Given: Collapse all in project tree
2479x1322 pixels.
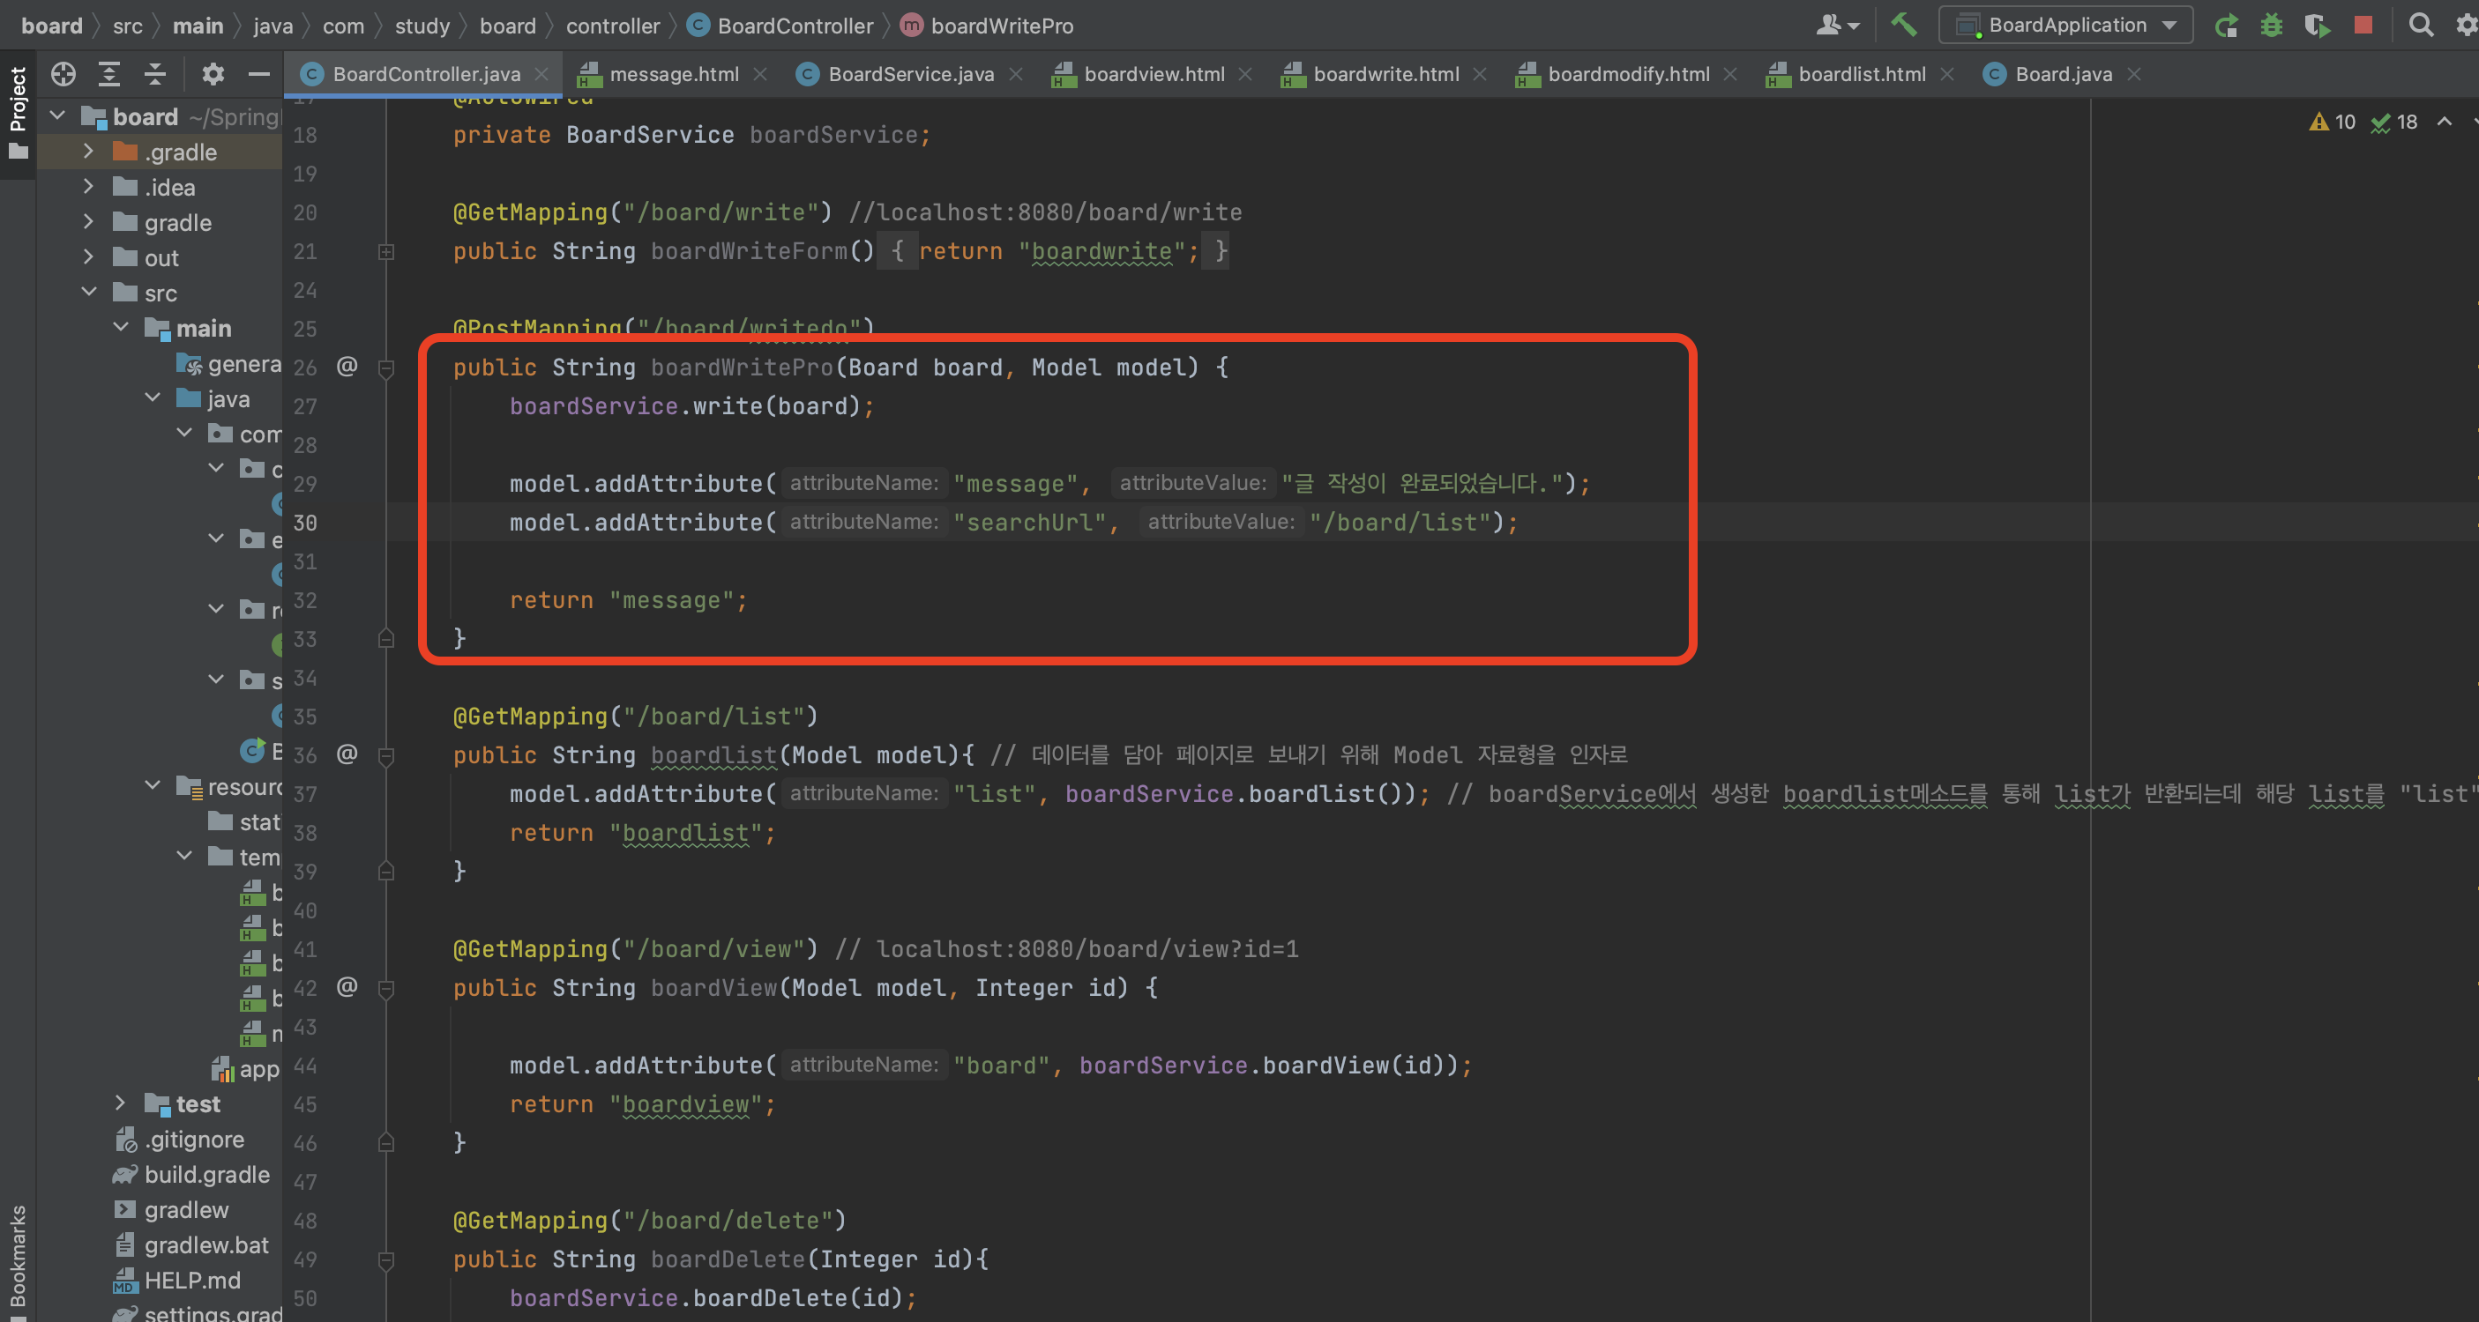Looking at the screenshot, I should pos(155,74).
